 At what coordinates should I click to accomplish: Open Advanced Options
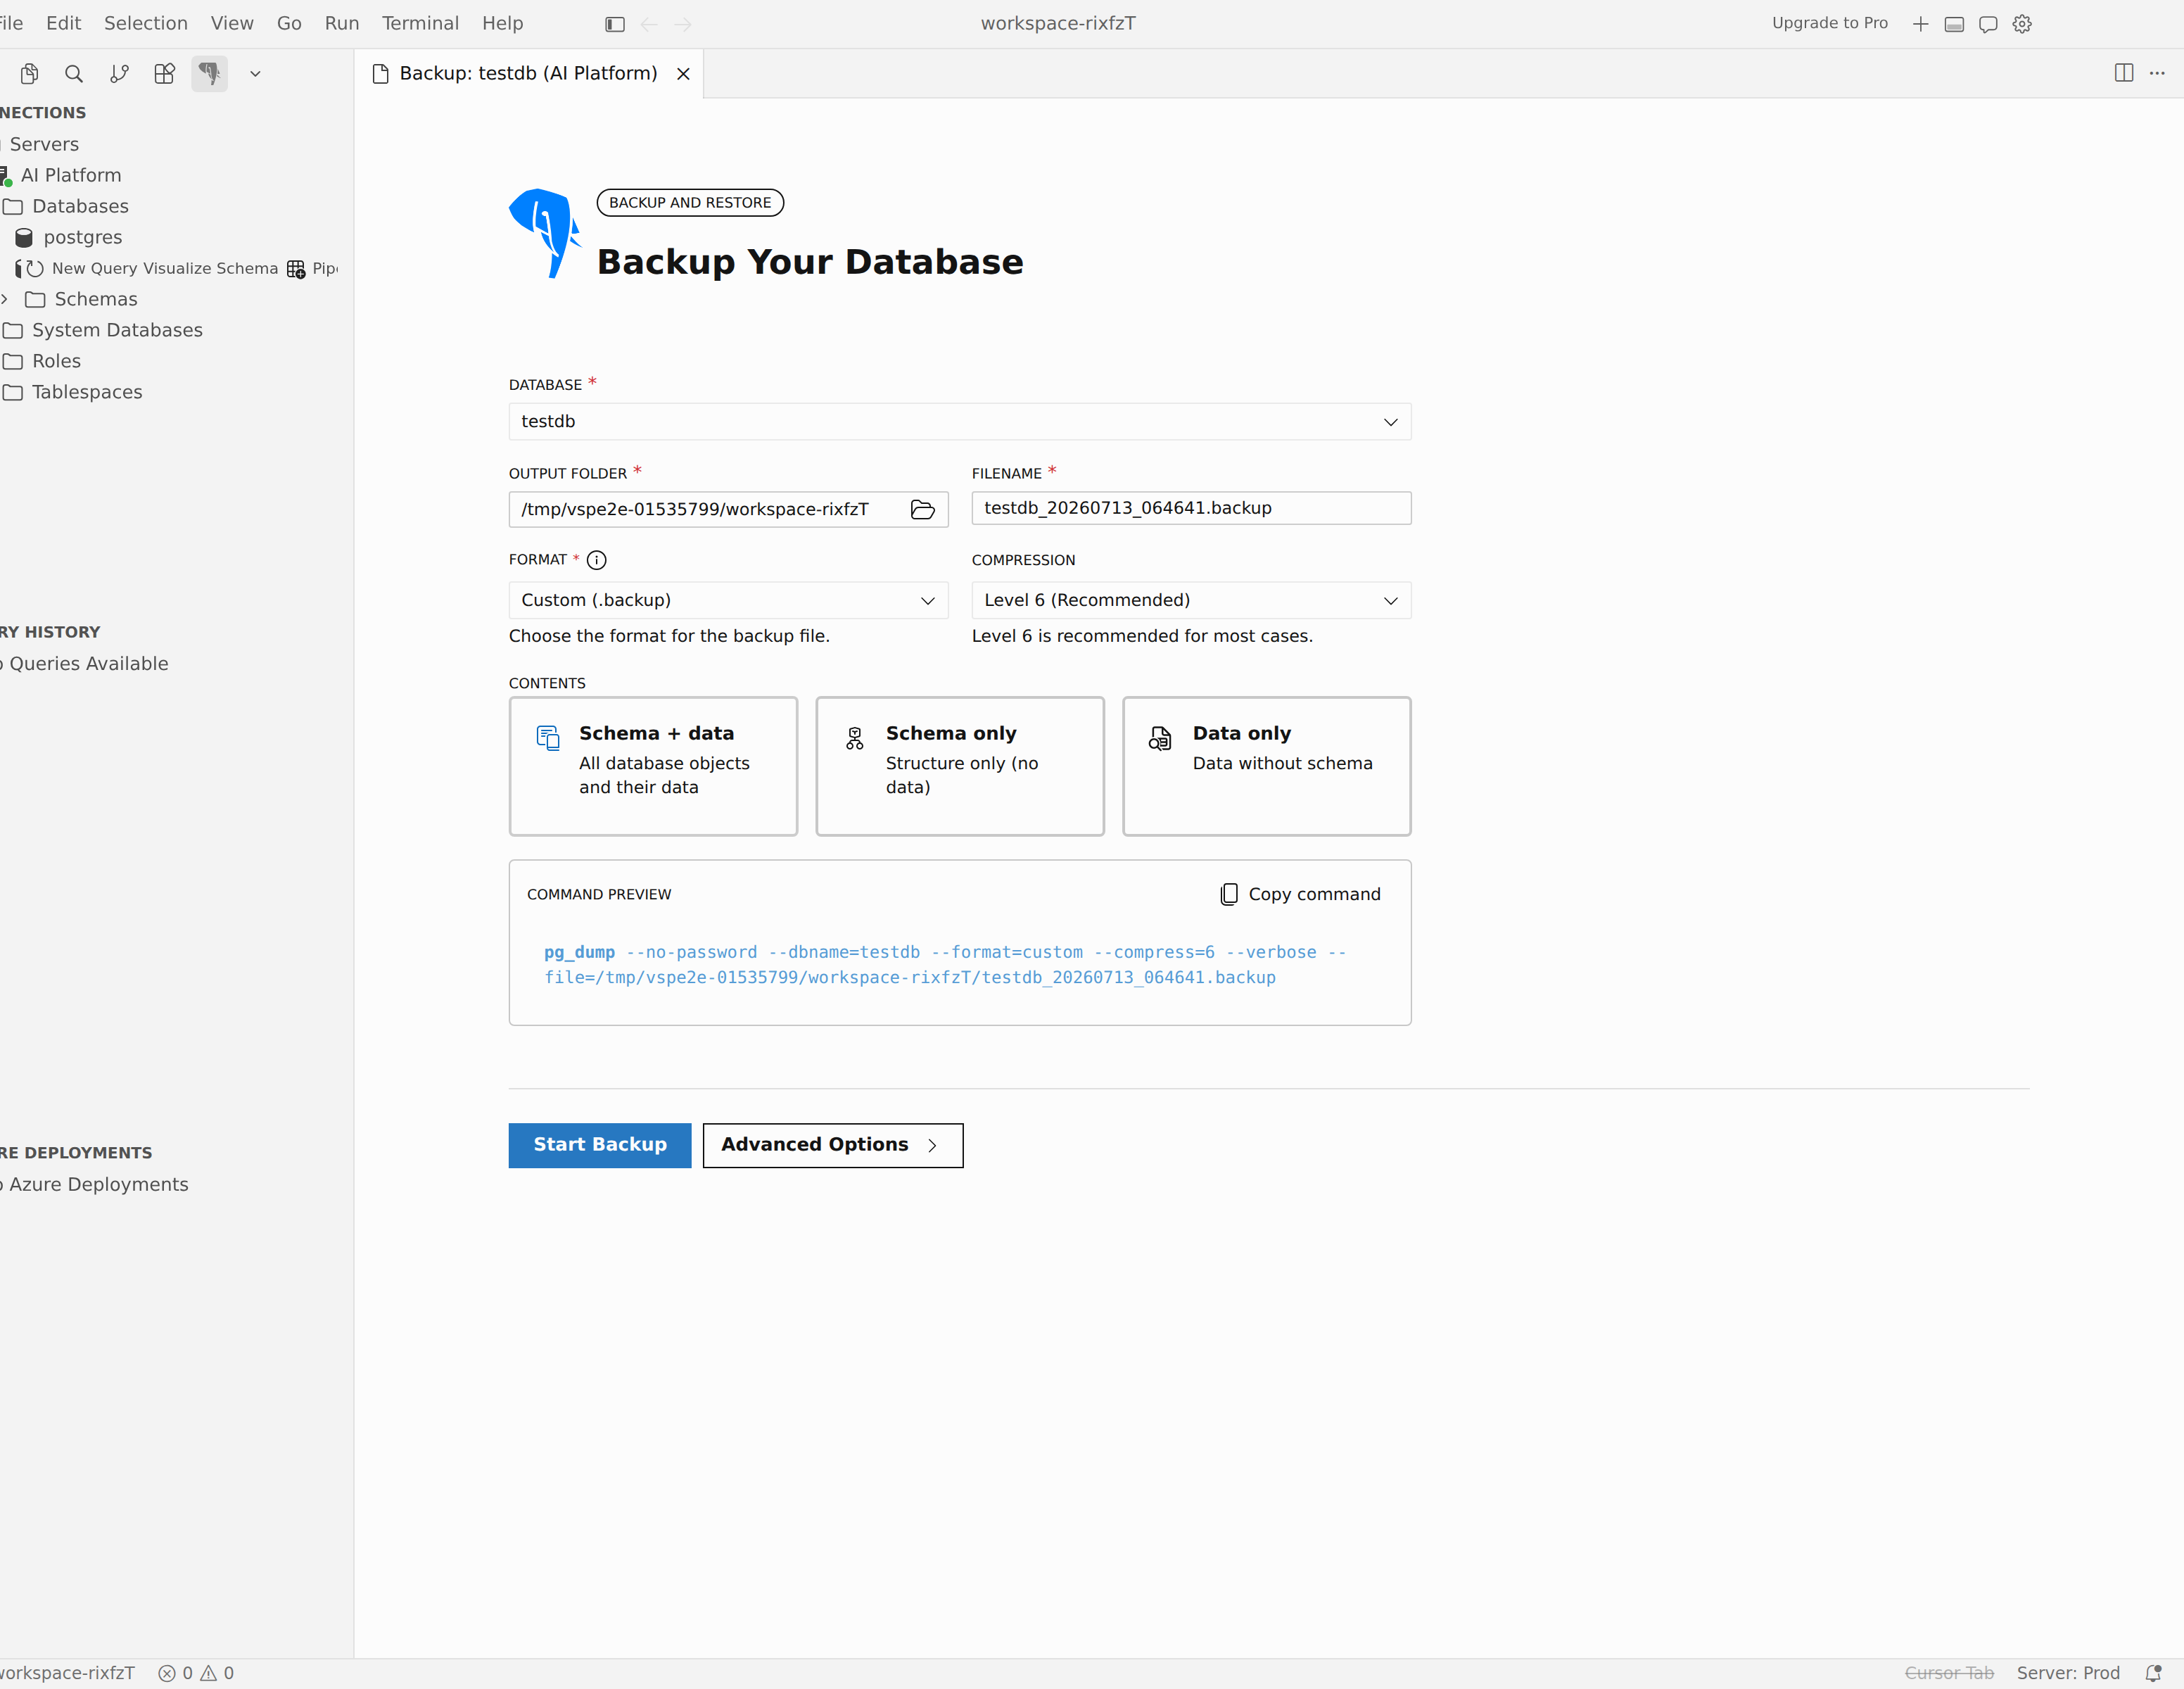833,1145
